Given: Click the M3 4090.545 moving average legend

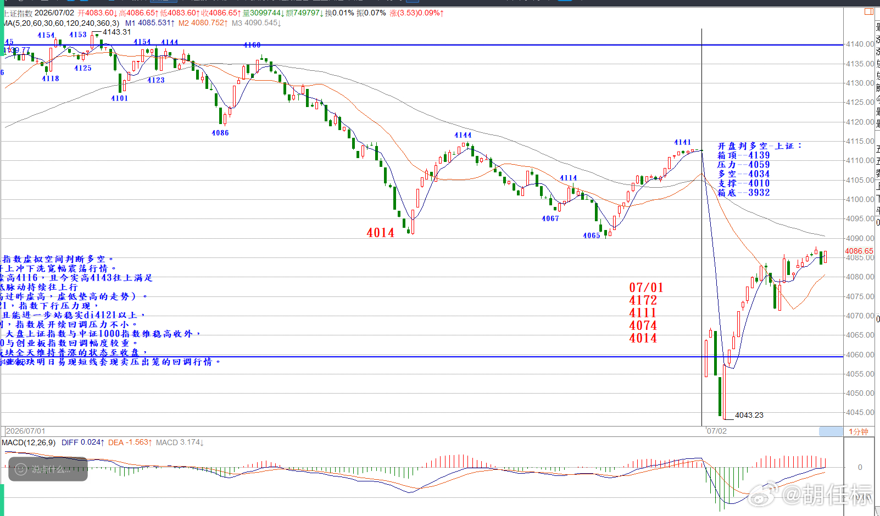Looking at the screenshot, I should click(257, 23).
